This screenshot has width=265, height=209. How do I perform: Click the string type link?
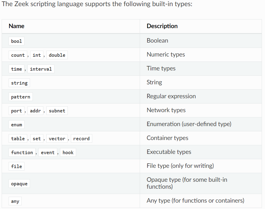(19, 83)
